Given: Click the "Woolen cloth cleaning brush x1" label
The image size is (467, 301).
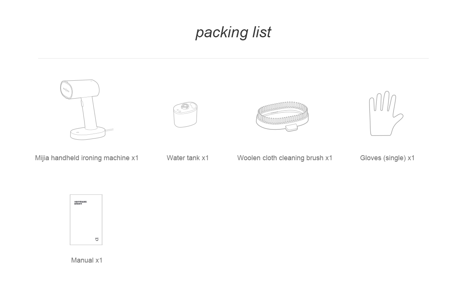Looking at the screenshot, I should click(x=285, y=158).
